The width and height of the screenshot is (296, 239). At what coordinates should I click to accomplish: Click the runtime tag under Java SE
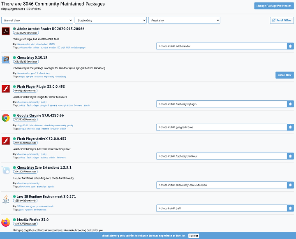coord(28,210)
